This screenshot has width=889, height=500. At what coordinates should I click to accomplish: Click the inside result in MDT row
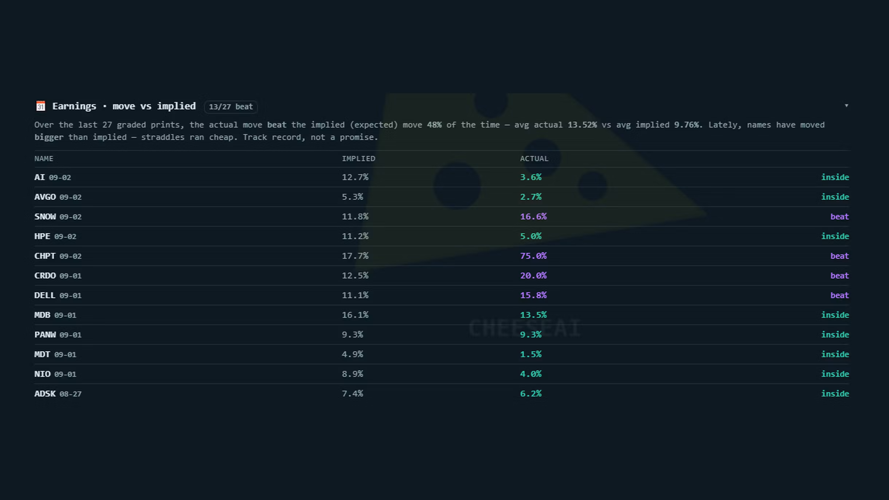pos(835,355)
